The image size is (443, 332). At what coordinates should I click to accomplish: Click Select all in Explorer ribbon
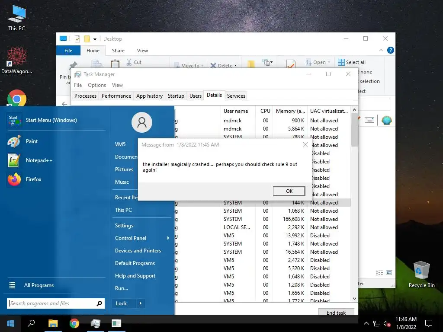pos(352,62)
